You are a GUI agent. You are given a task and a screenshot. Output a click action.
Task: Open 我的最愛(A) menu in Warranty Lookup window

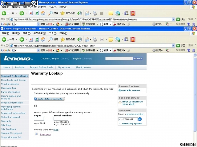(40, 33)
